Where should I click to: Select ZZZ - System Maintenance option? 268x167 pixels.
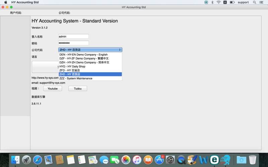[90, 78]
